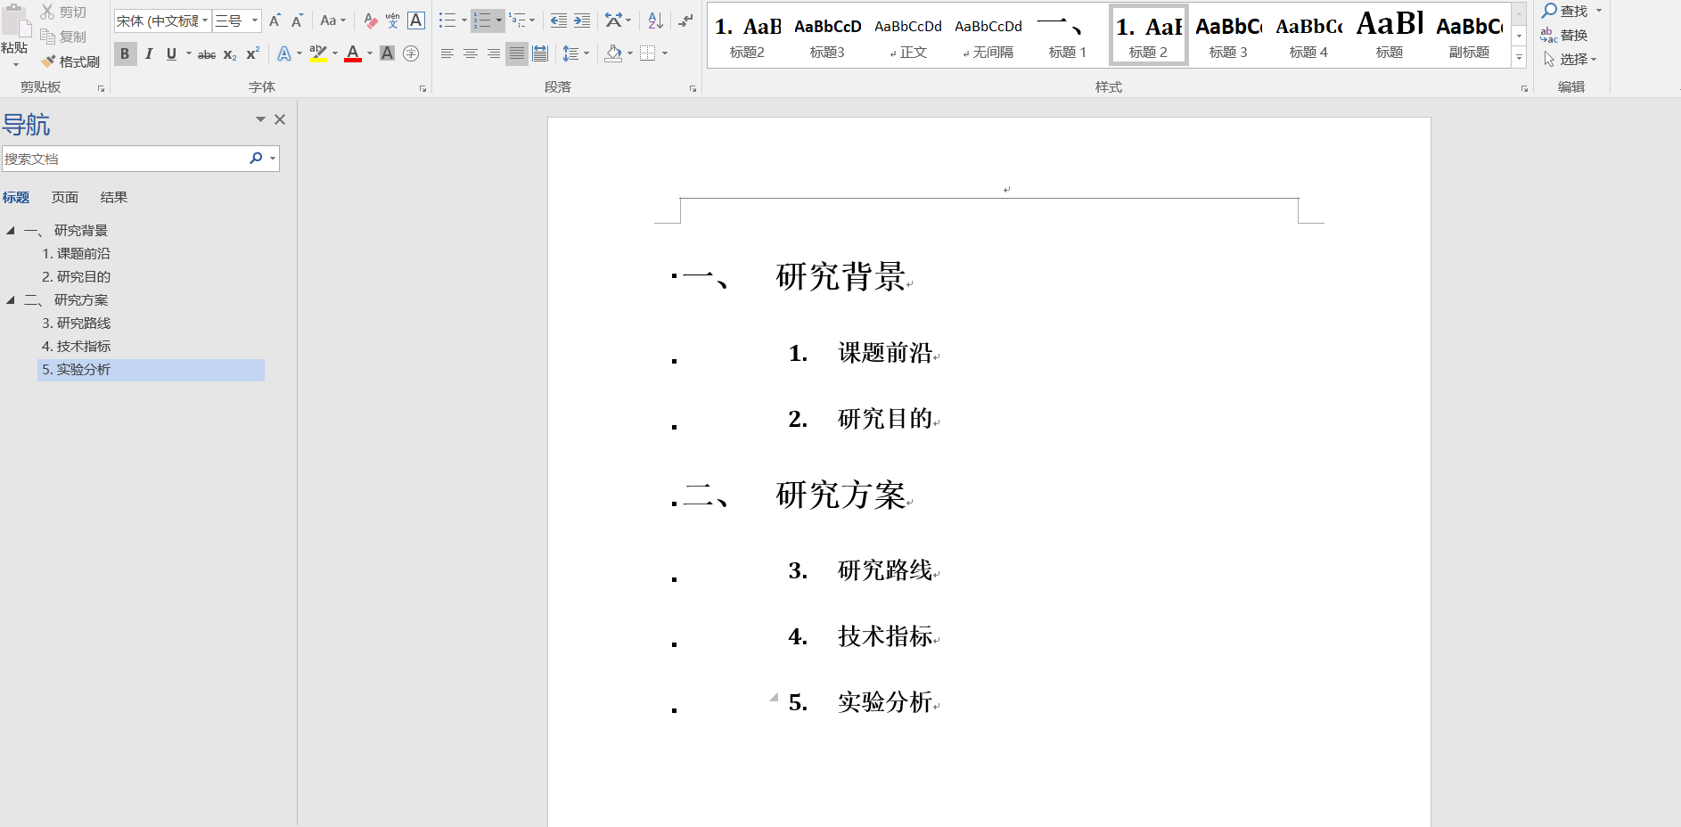The image size is (1681, 827).
Task: Click the 选择 (Select) button
Action: [x=1571, y=59]
